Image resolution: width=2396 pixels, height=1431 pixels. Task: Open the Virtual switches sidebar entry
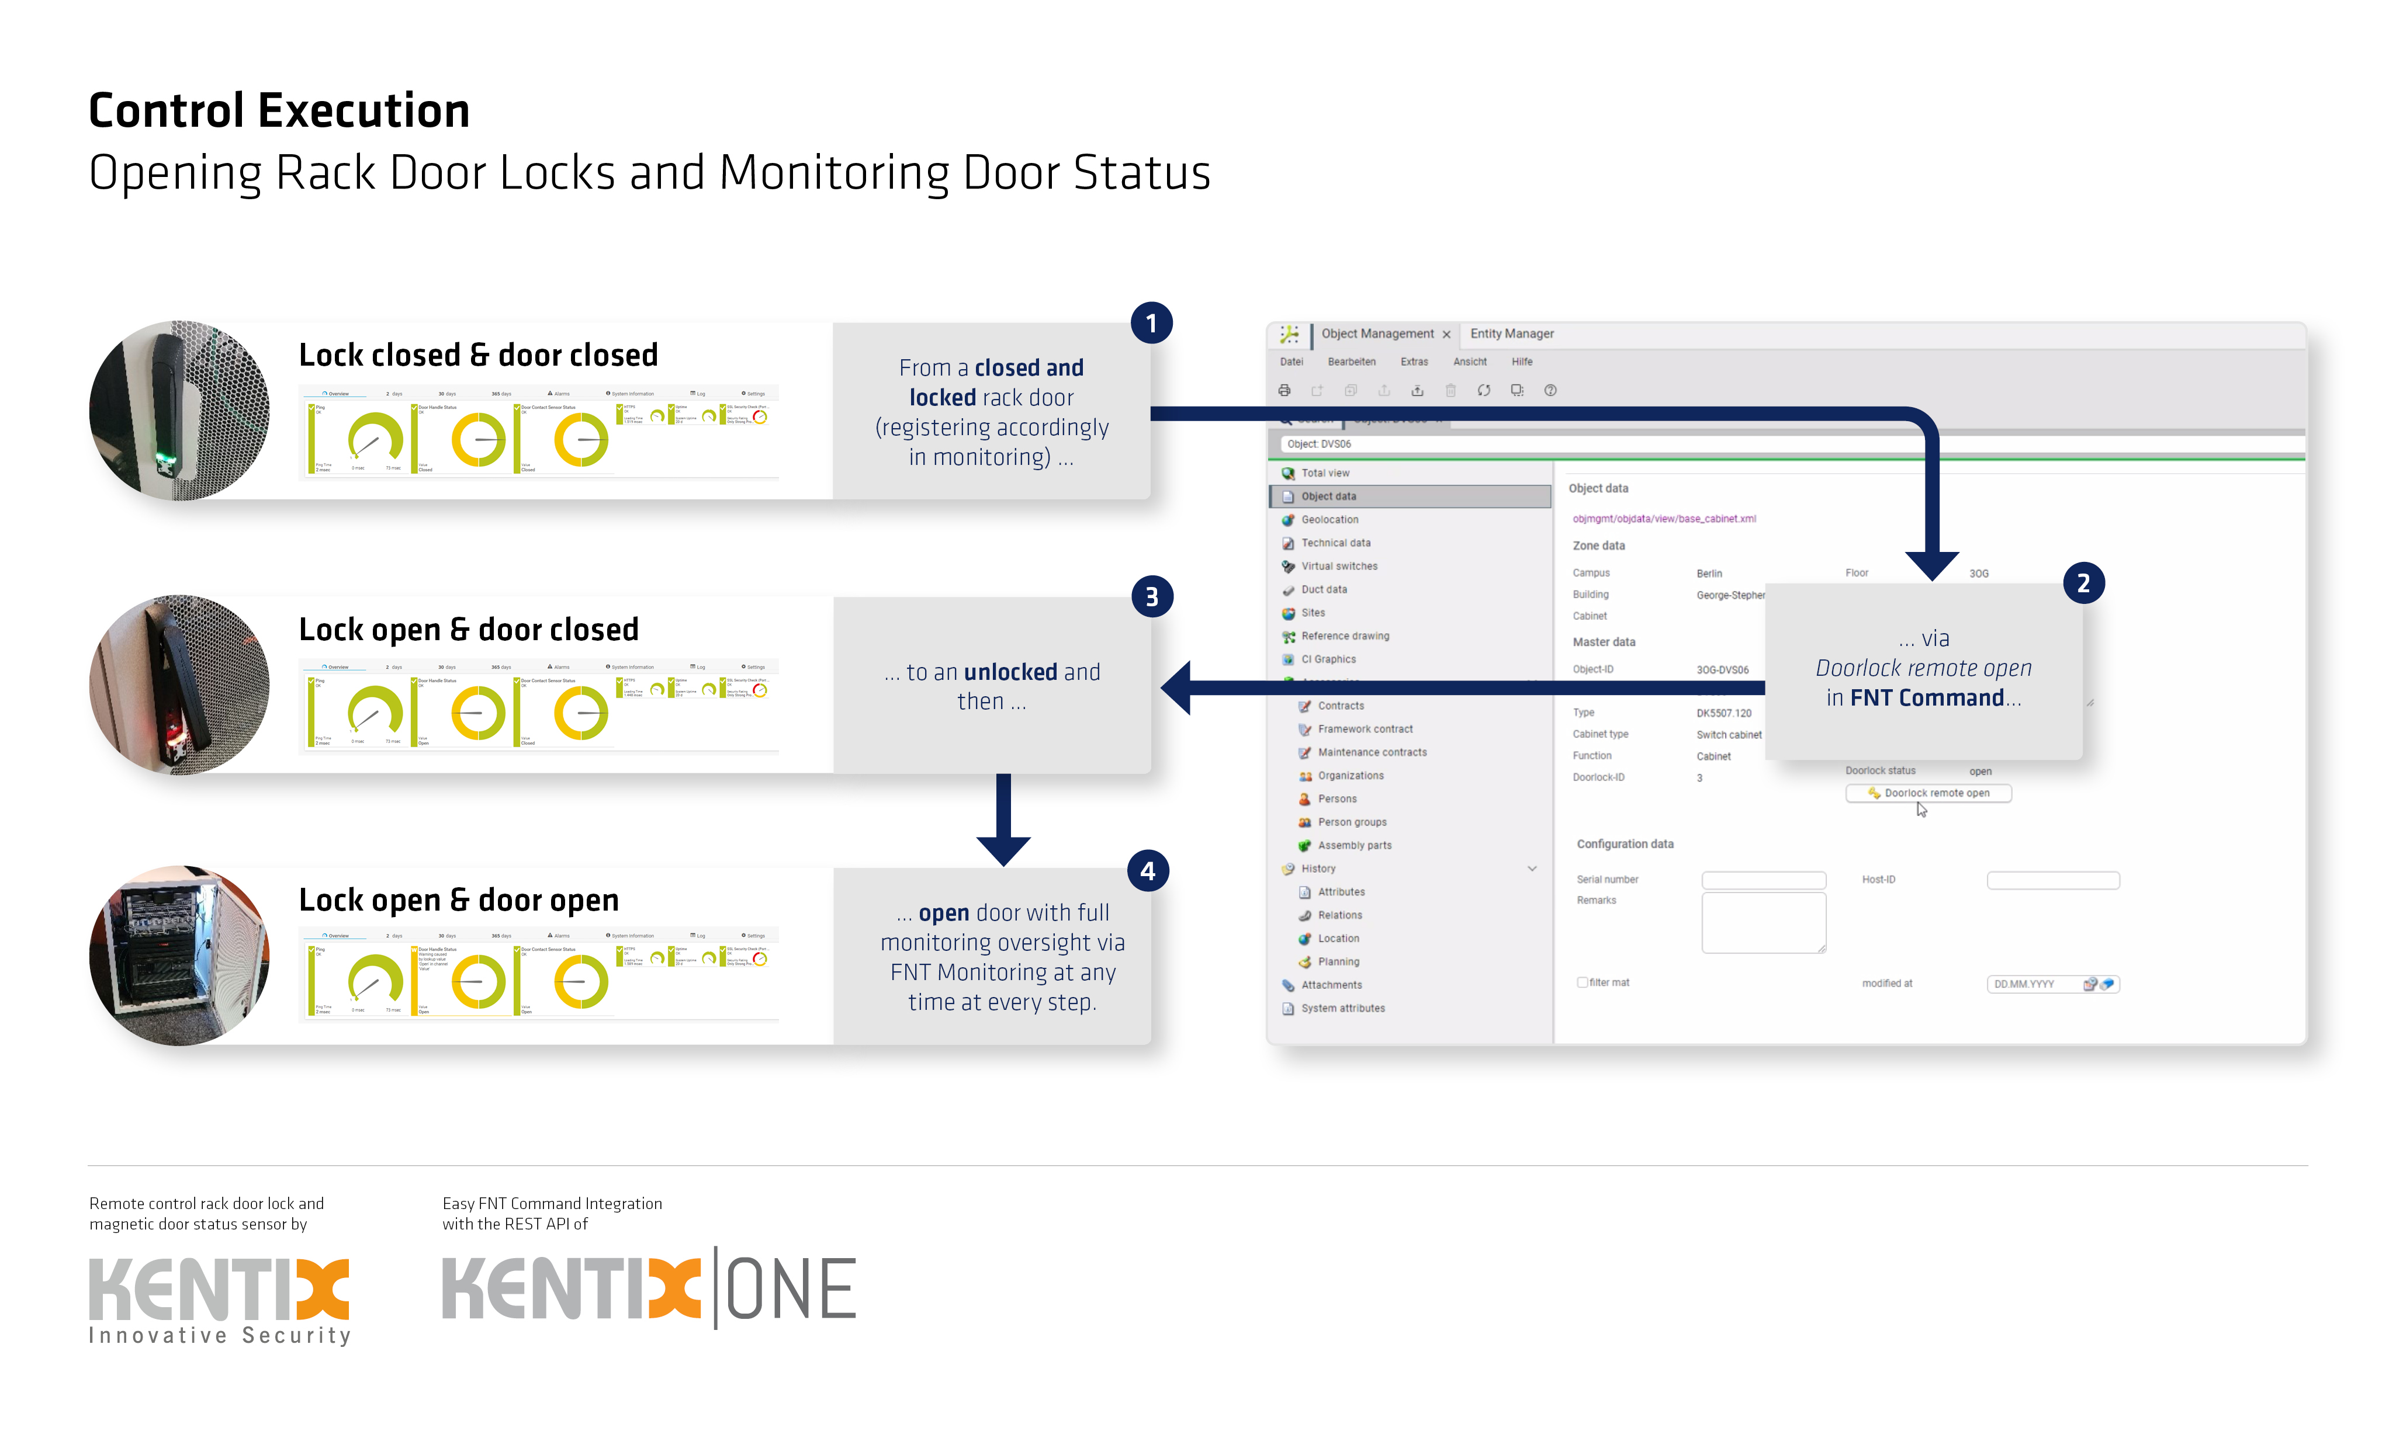1339,566
